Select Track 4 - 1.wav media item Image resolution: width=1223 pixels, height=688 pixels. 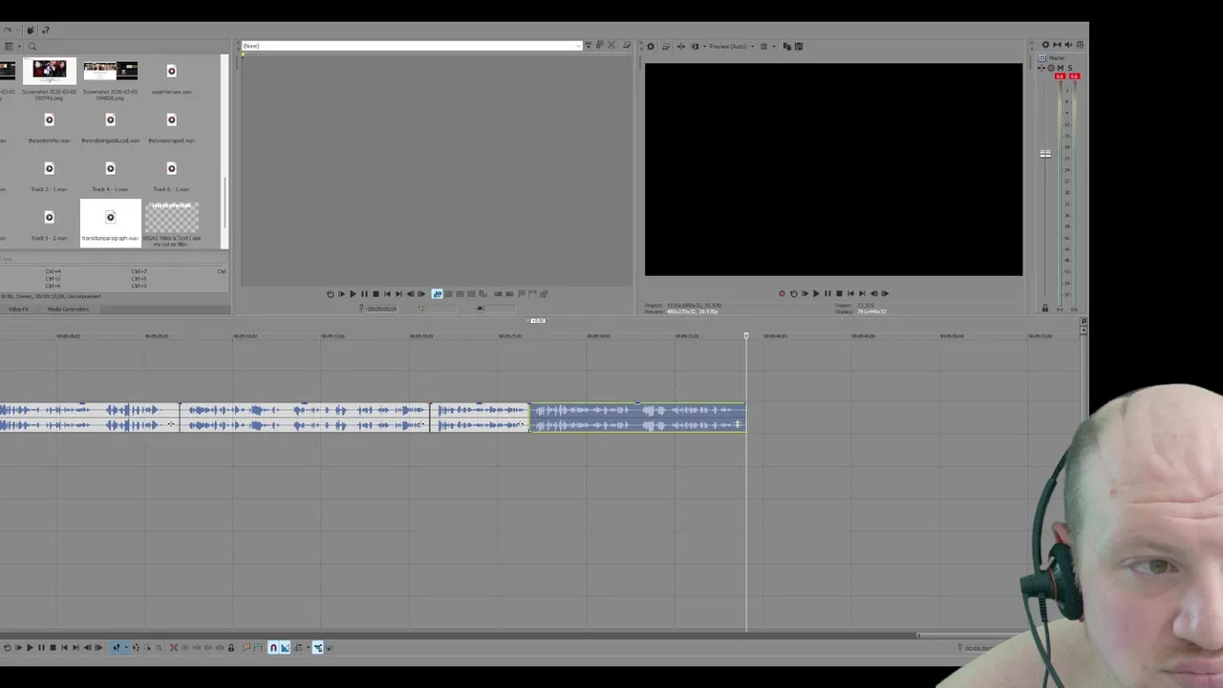[x=111, y=175]
